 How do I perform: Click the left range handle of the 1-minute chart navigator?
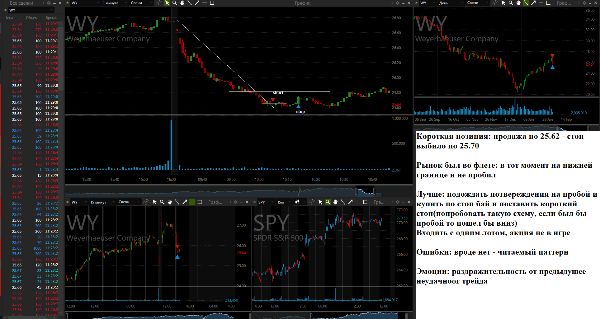tap(356, 191)
